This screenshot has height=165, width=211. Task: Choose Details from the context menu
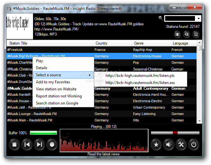click(63, 68)
